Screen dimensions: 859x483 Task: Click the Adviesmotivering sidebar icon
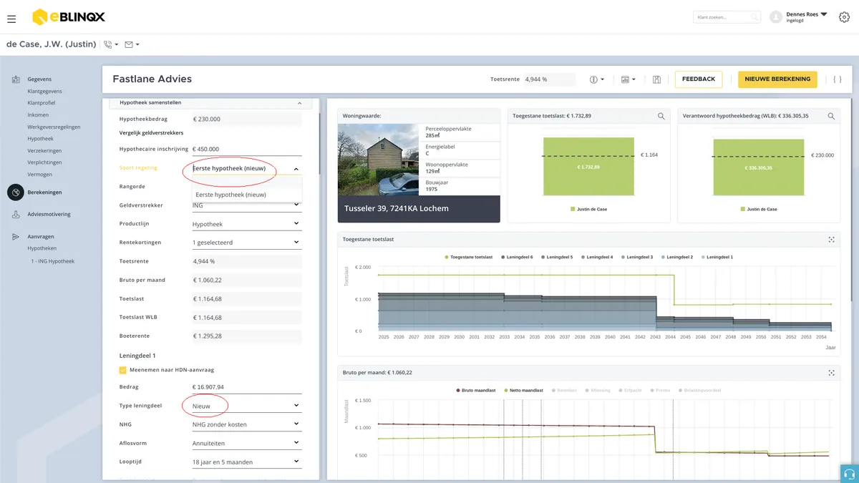[16, 214]
